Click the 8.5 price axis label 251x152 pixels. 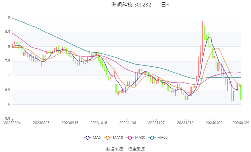[7, 32]
